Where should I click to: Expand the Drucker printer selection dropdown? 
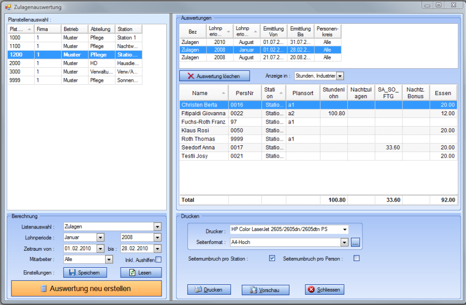pos(345,229)
